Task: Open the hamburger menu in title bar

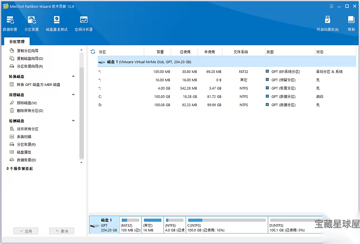Action: [331, 6]
